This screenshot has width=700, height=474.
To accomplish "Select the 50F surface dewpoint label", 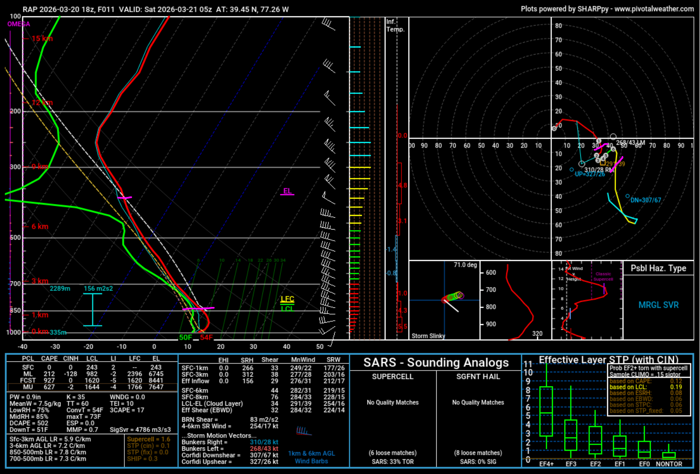I will point(185,338).
